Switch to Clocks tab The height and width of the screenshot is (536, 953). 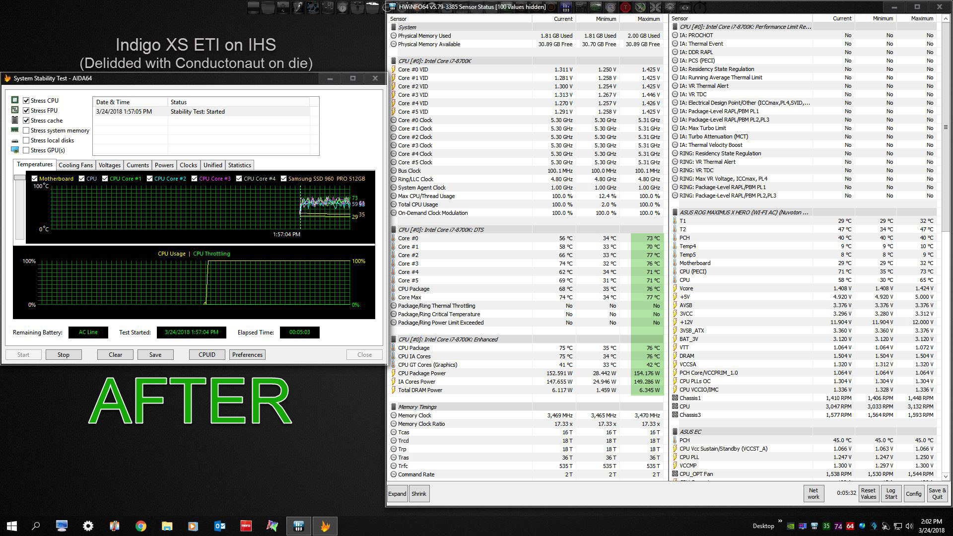point(188,165)
